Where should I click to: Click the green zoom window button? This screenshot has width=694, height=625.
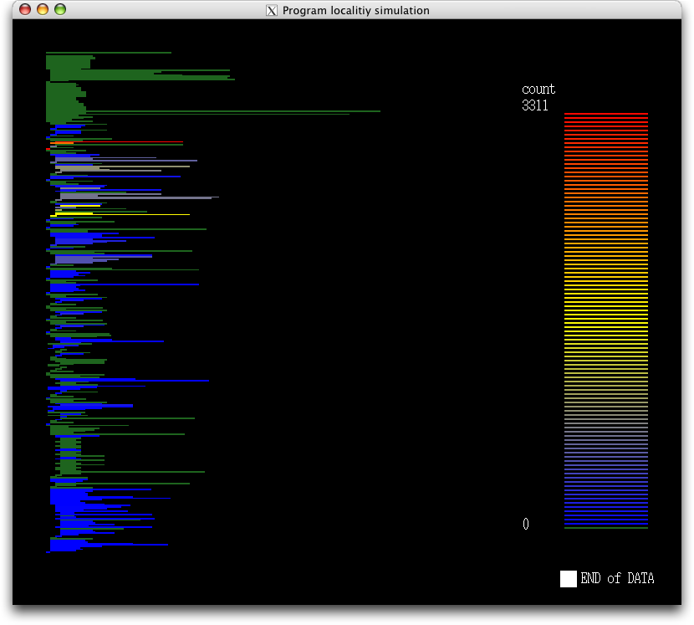60,9
